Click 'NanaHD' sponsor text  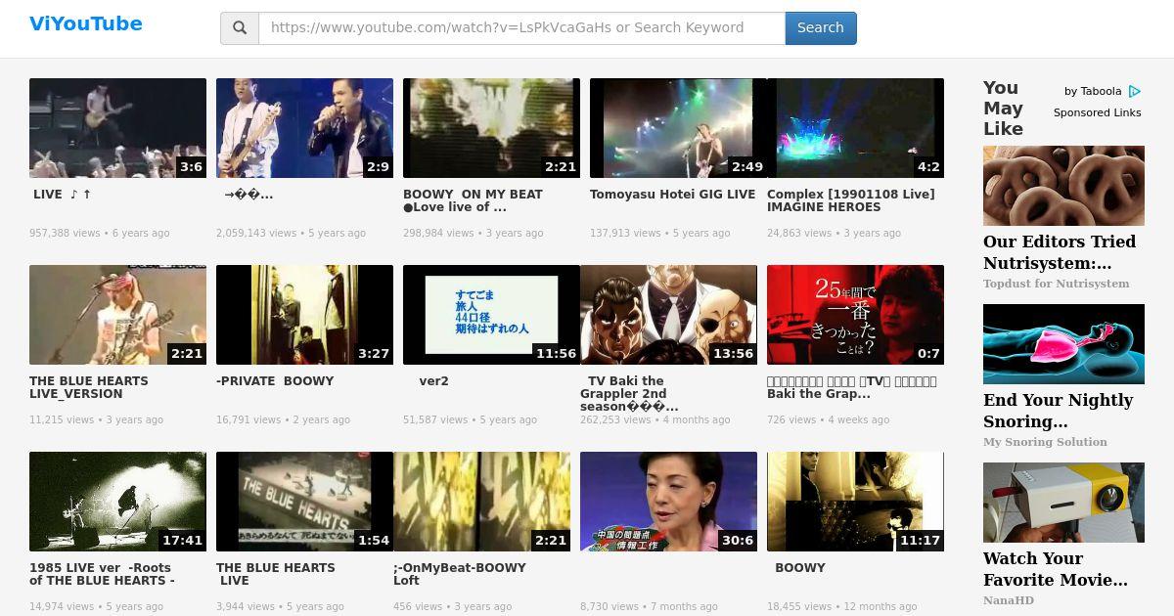click(x=1009, y=600)
